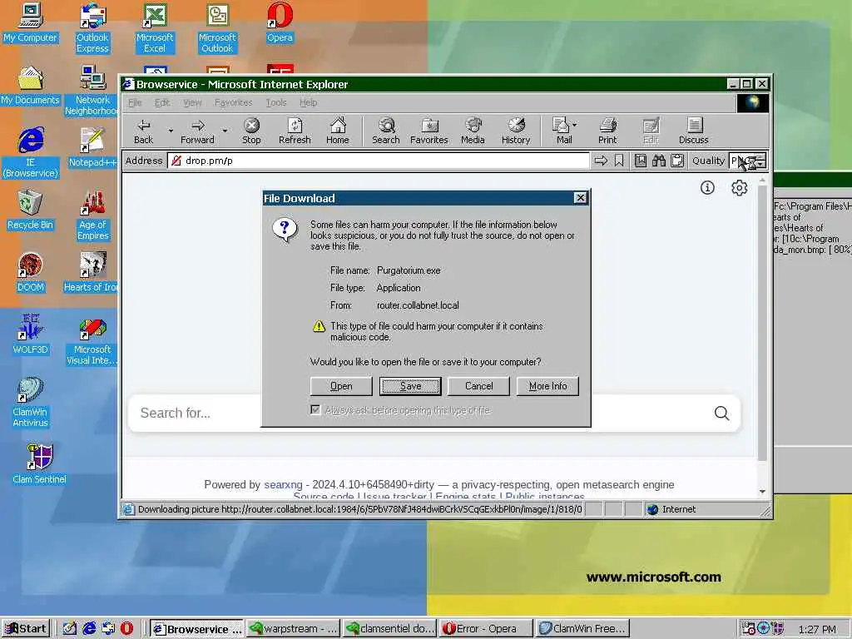Go to the Home page via toolbar
This screenshot has width=852, height=639.
(338, 131)
